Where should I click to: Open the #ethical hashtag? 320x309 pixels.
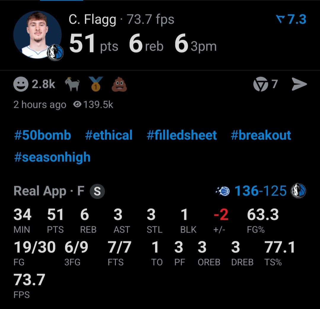point(109,135)
